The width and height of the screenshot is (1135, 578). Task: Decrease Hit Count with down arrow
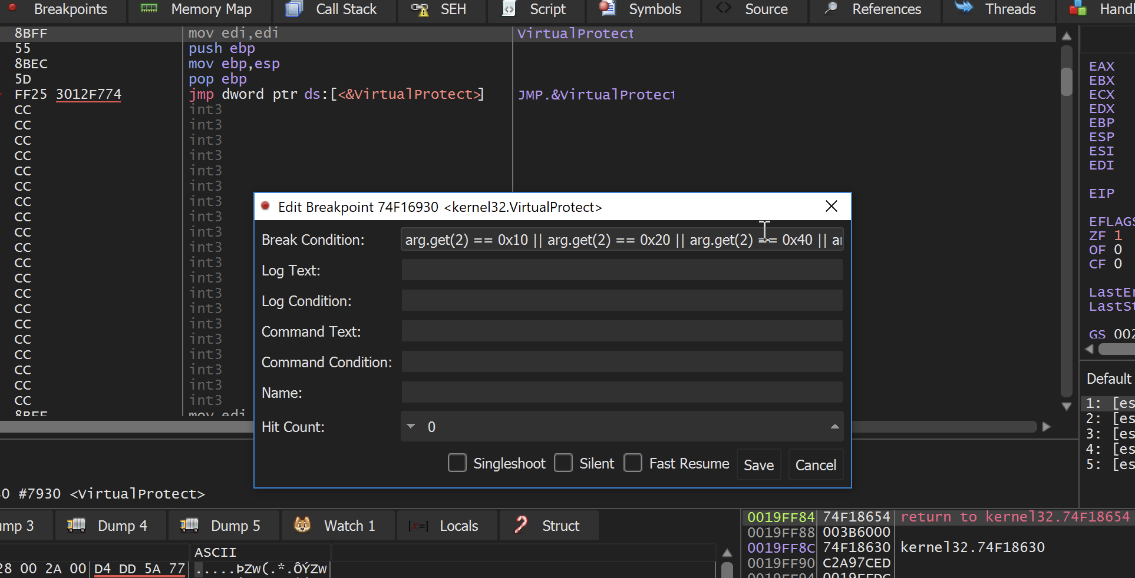coord(411,427)
